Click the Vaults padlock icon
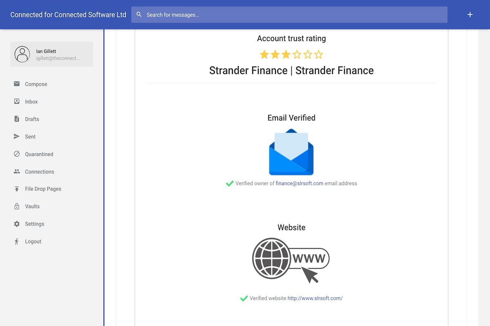 pyautogui.click(x=17, y=207)
